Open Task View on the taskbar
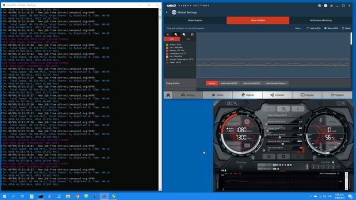Viewport: 356px width, 200px height. 22,196
